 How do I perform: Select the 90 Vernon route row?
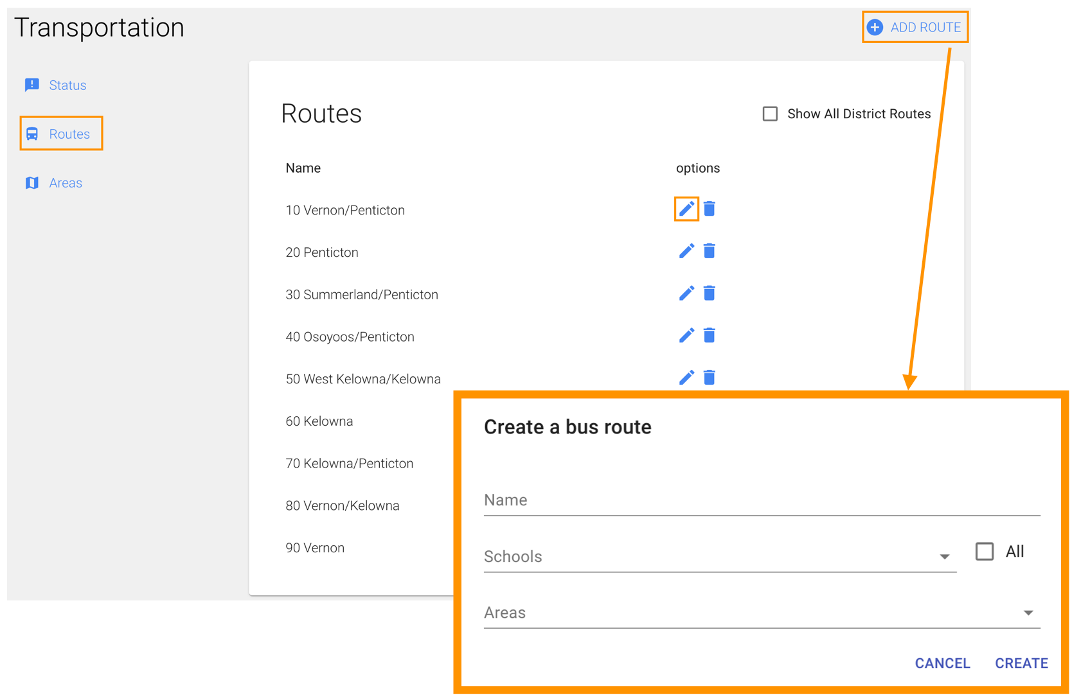point(315,548)
